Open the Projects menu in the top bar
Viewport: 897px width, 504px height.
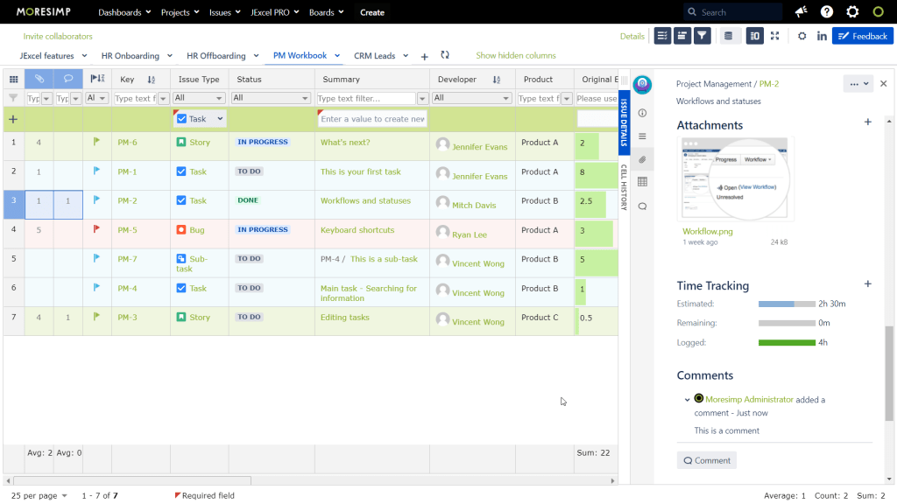179,11
